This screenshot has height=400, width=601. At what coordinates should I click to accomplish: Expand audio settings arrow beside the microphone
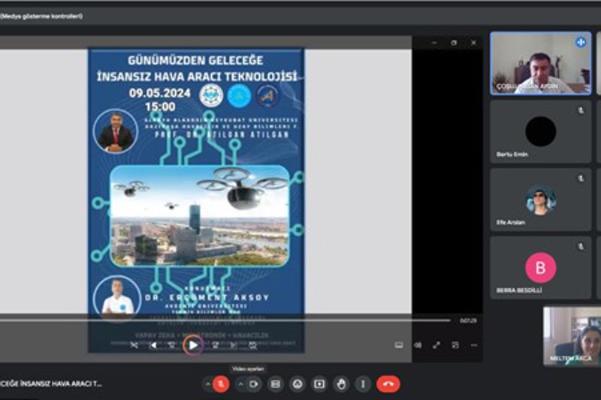(207, 384)
